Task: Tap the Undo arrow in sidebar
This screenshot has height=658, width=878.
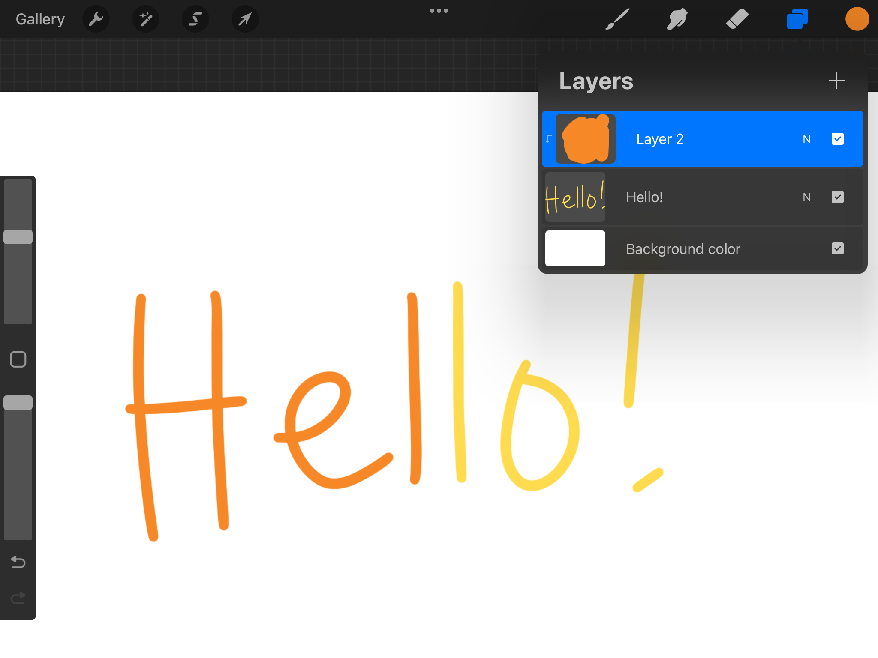Action: [18, 562]
